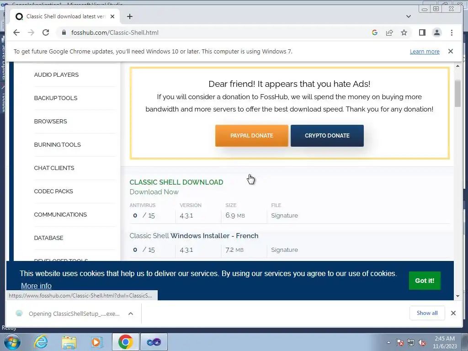
Task: Click the scrollbar up arrow
Action: [x=457, y=66]
